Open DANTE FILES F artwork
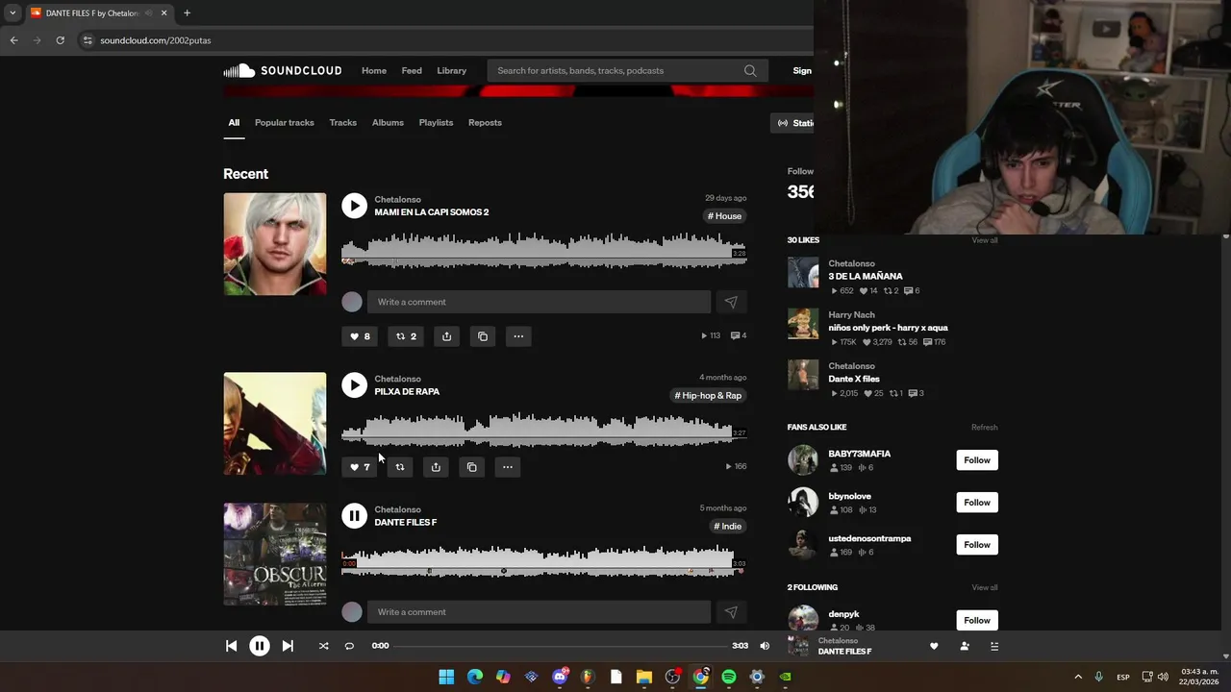 tap(275, 555)
